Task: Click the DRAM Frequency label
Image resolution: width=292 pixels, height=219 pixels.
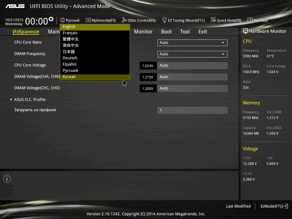Action: pos(30,54)
